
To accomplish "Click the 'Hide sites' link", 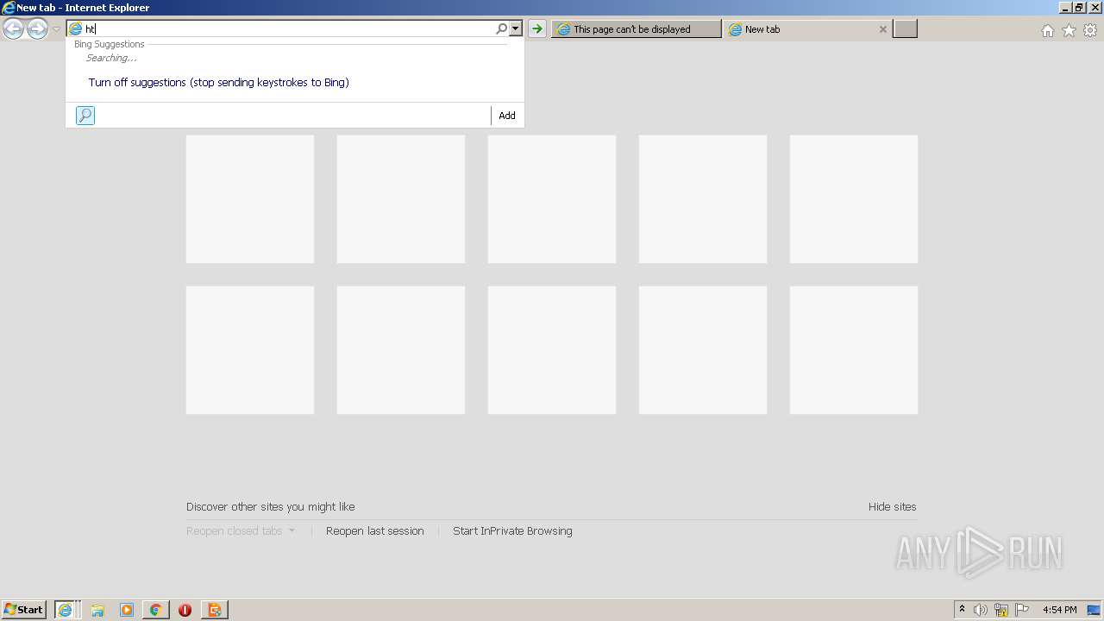I will (x=893, y=507).
